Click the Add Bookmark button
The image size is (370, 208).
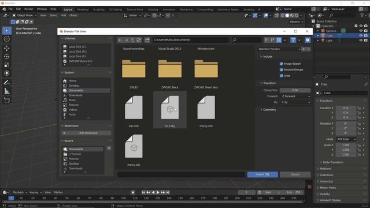coord(86,133)
